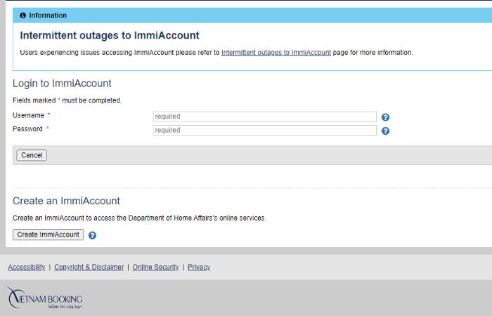The image size is (492, 316).
Task: Follow the Intermittent outages to ImmiAccount link
Action: coord(276,53)
